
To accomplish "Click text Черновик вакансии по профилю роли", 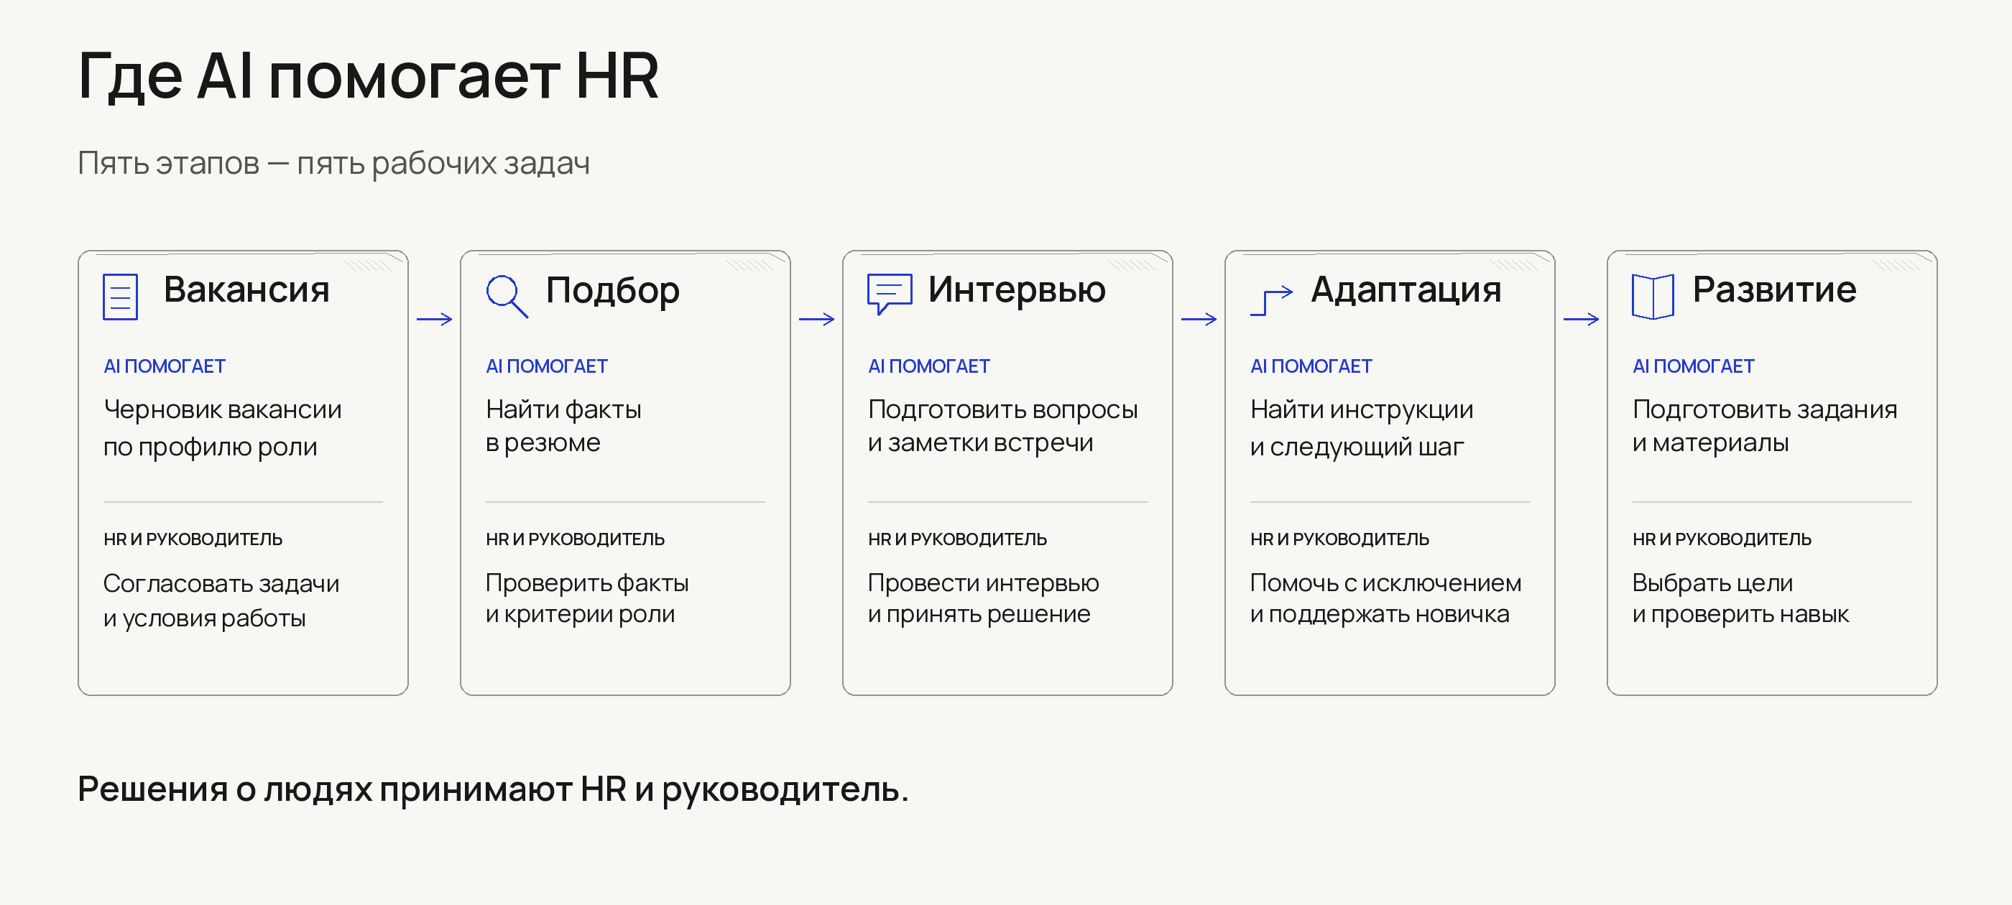I will (223, 428).
